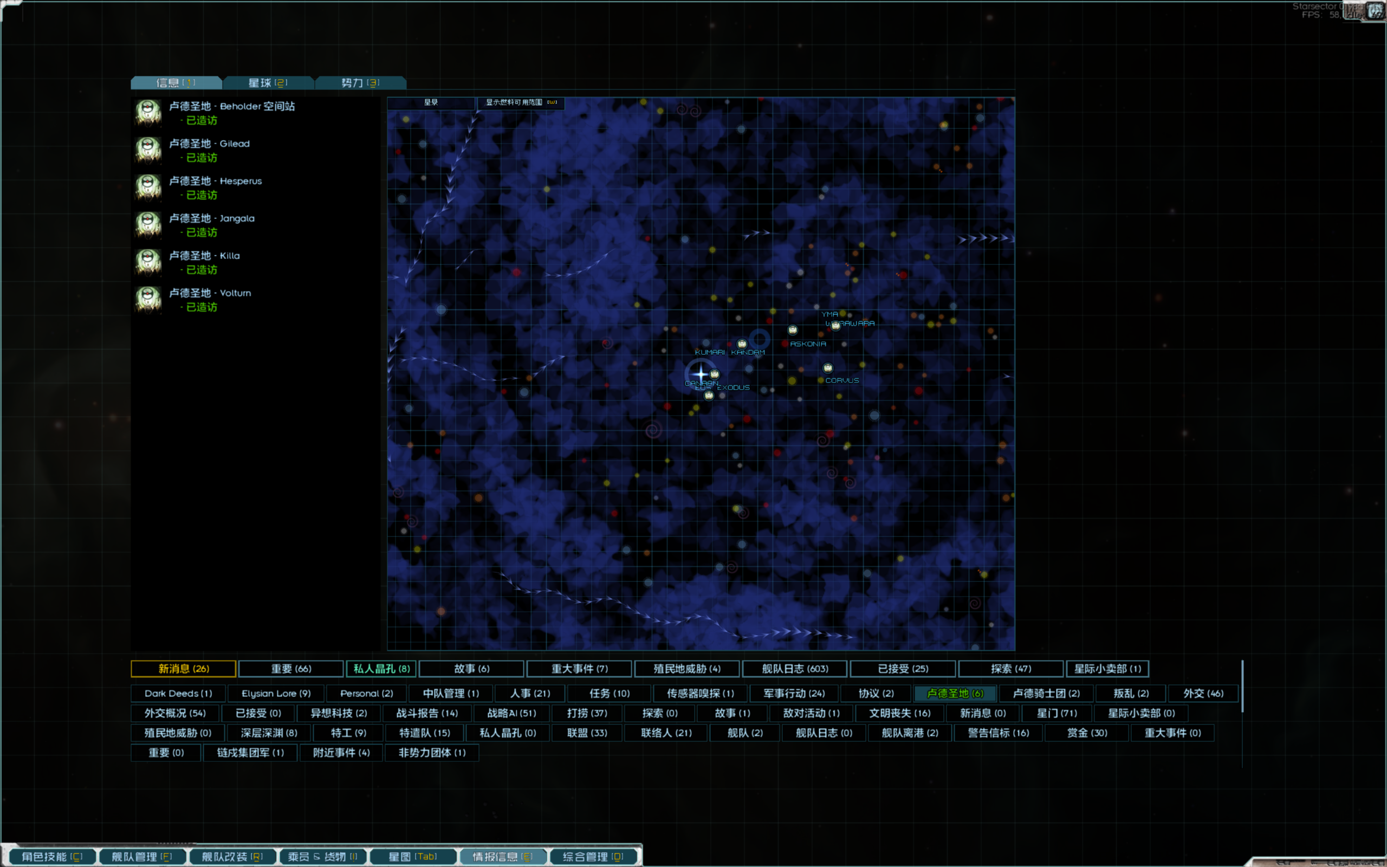The height and width of the screenshot is (867, 1387).
Task: Select the 卢德圣地 - Jangala list entry
Action: 255,224
